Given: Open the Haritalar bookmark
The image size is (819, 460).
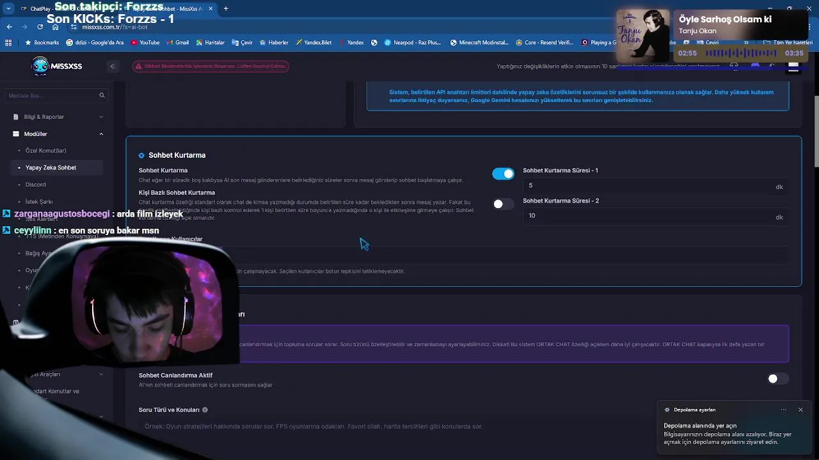Looking at the screenshot, I should pos(211,43).
